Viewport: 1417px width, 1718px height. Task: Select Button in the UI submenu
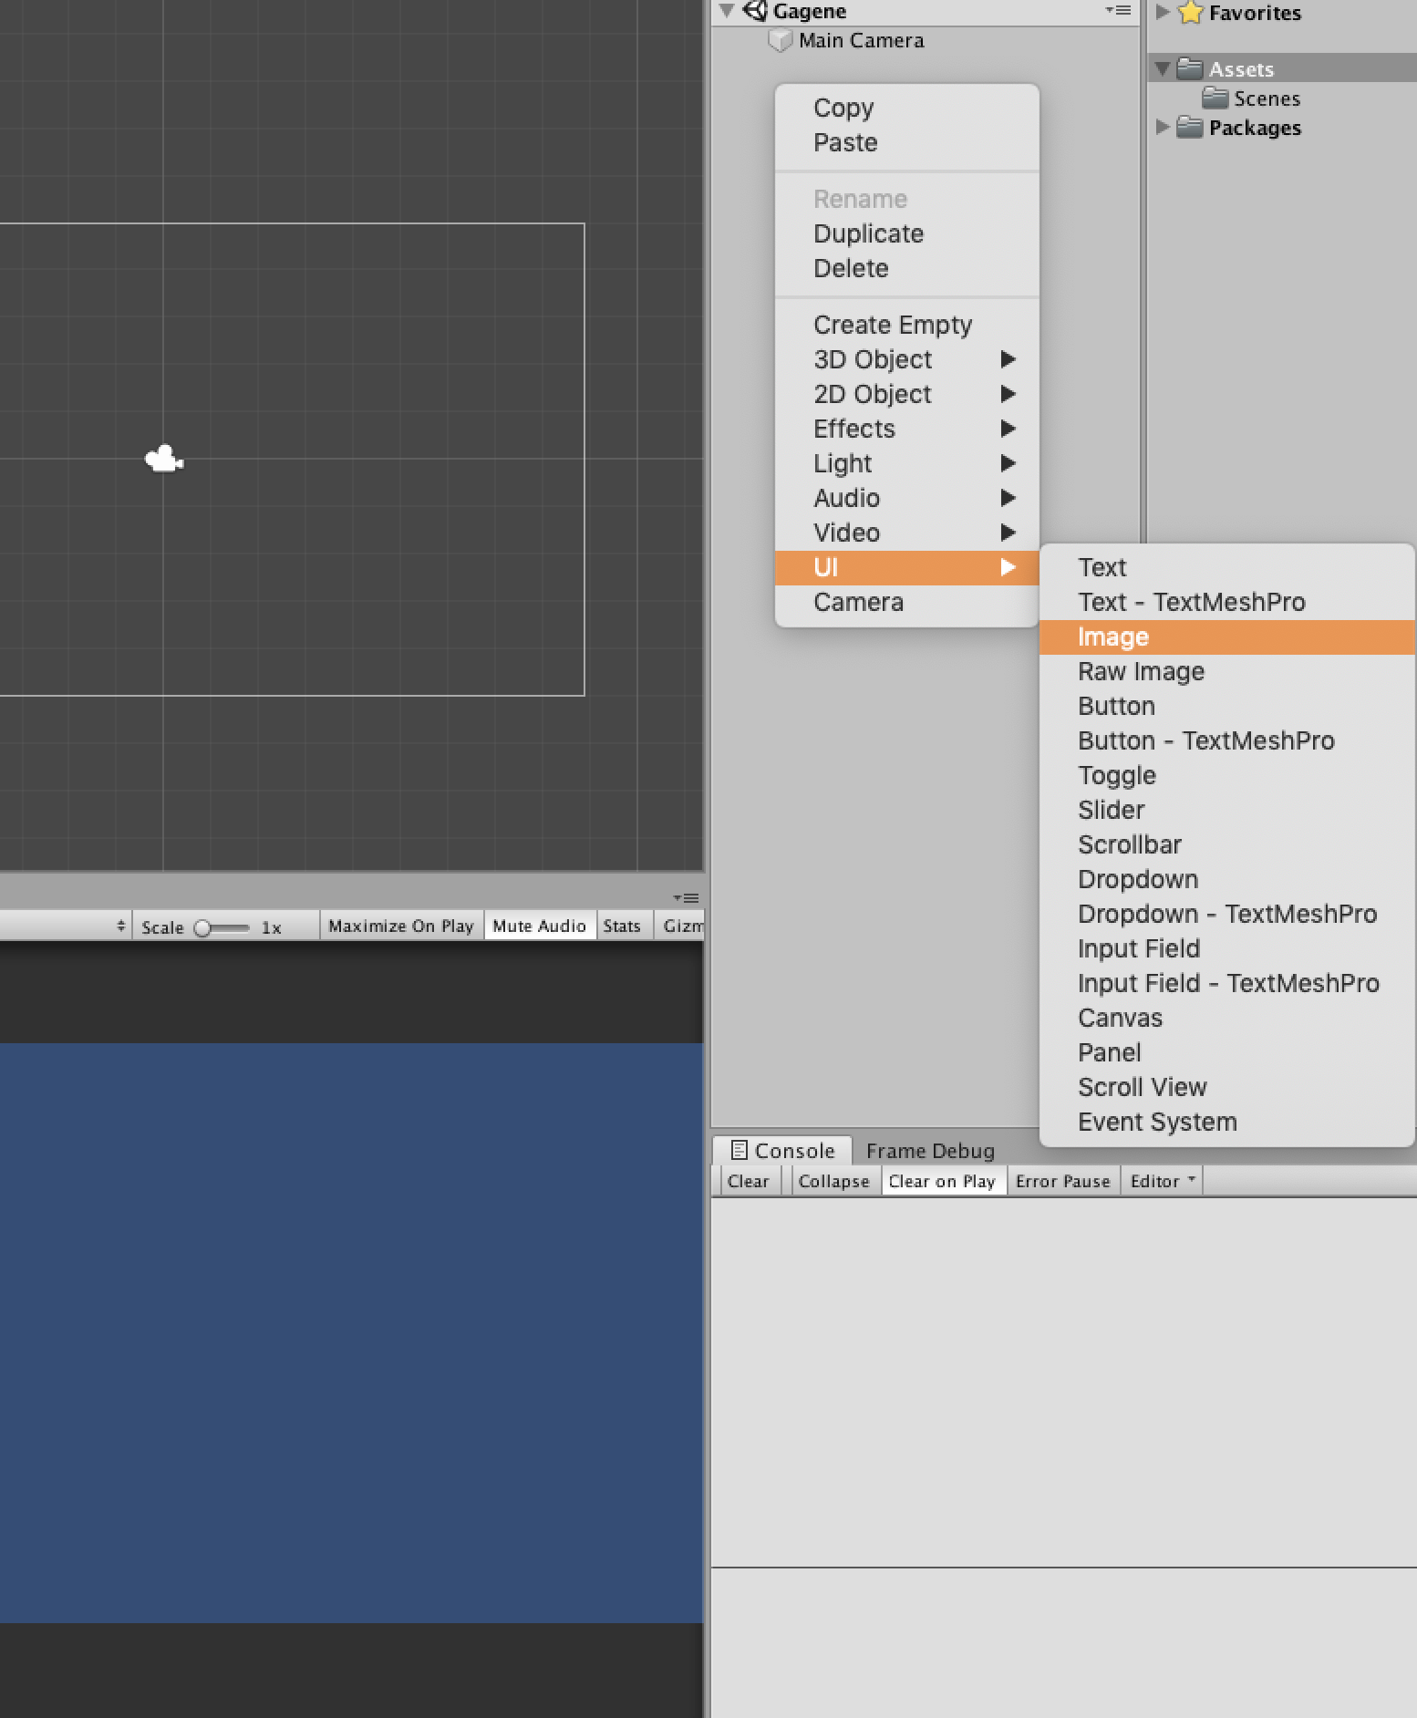click(x=1226, y=706)
